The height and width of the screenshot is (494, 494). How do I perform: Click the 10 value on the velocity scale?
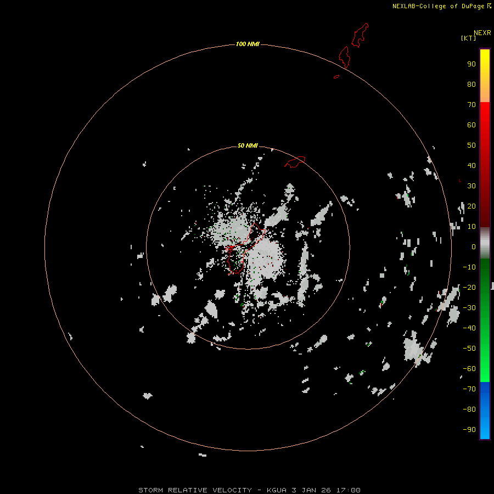471,227
